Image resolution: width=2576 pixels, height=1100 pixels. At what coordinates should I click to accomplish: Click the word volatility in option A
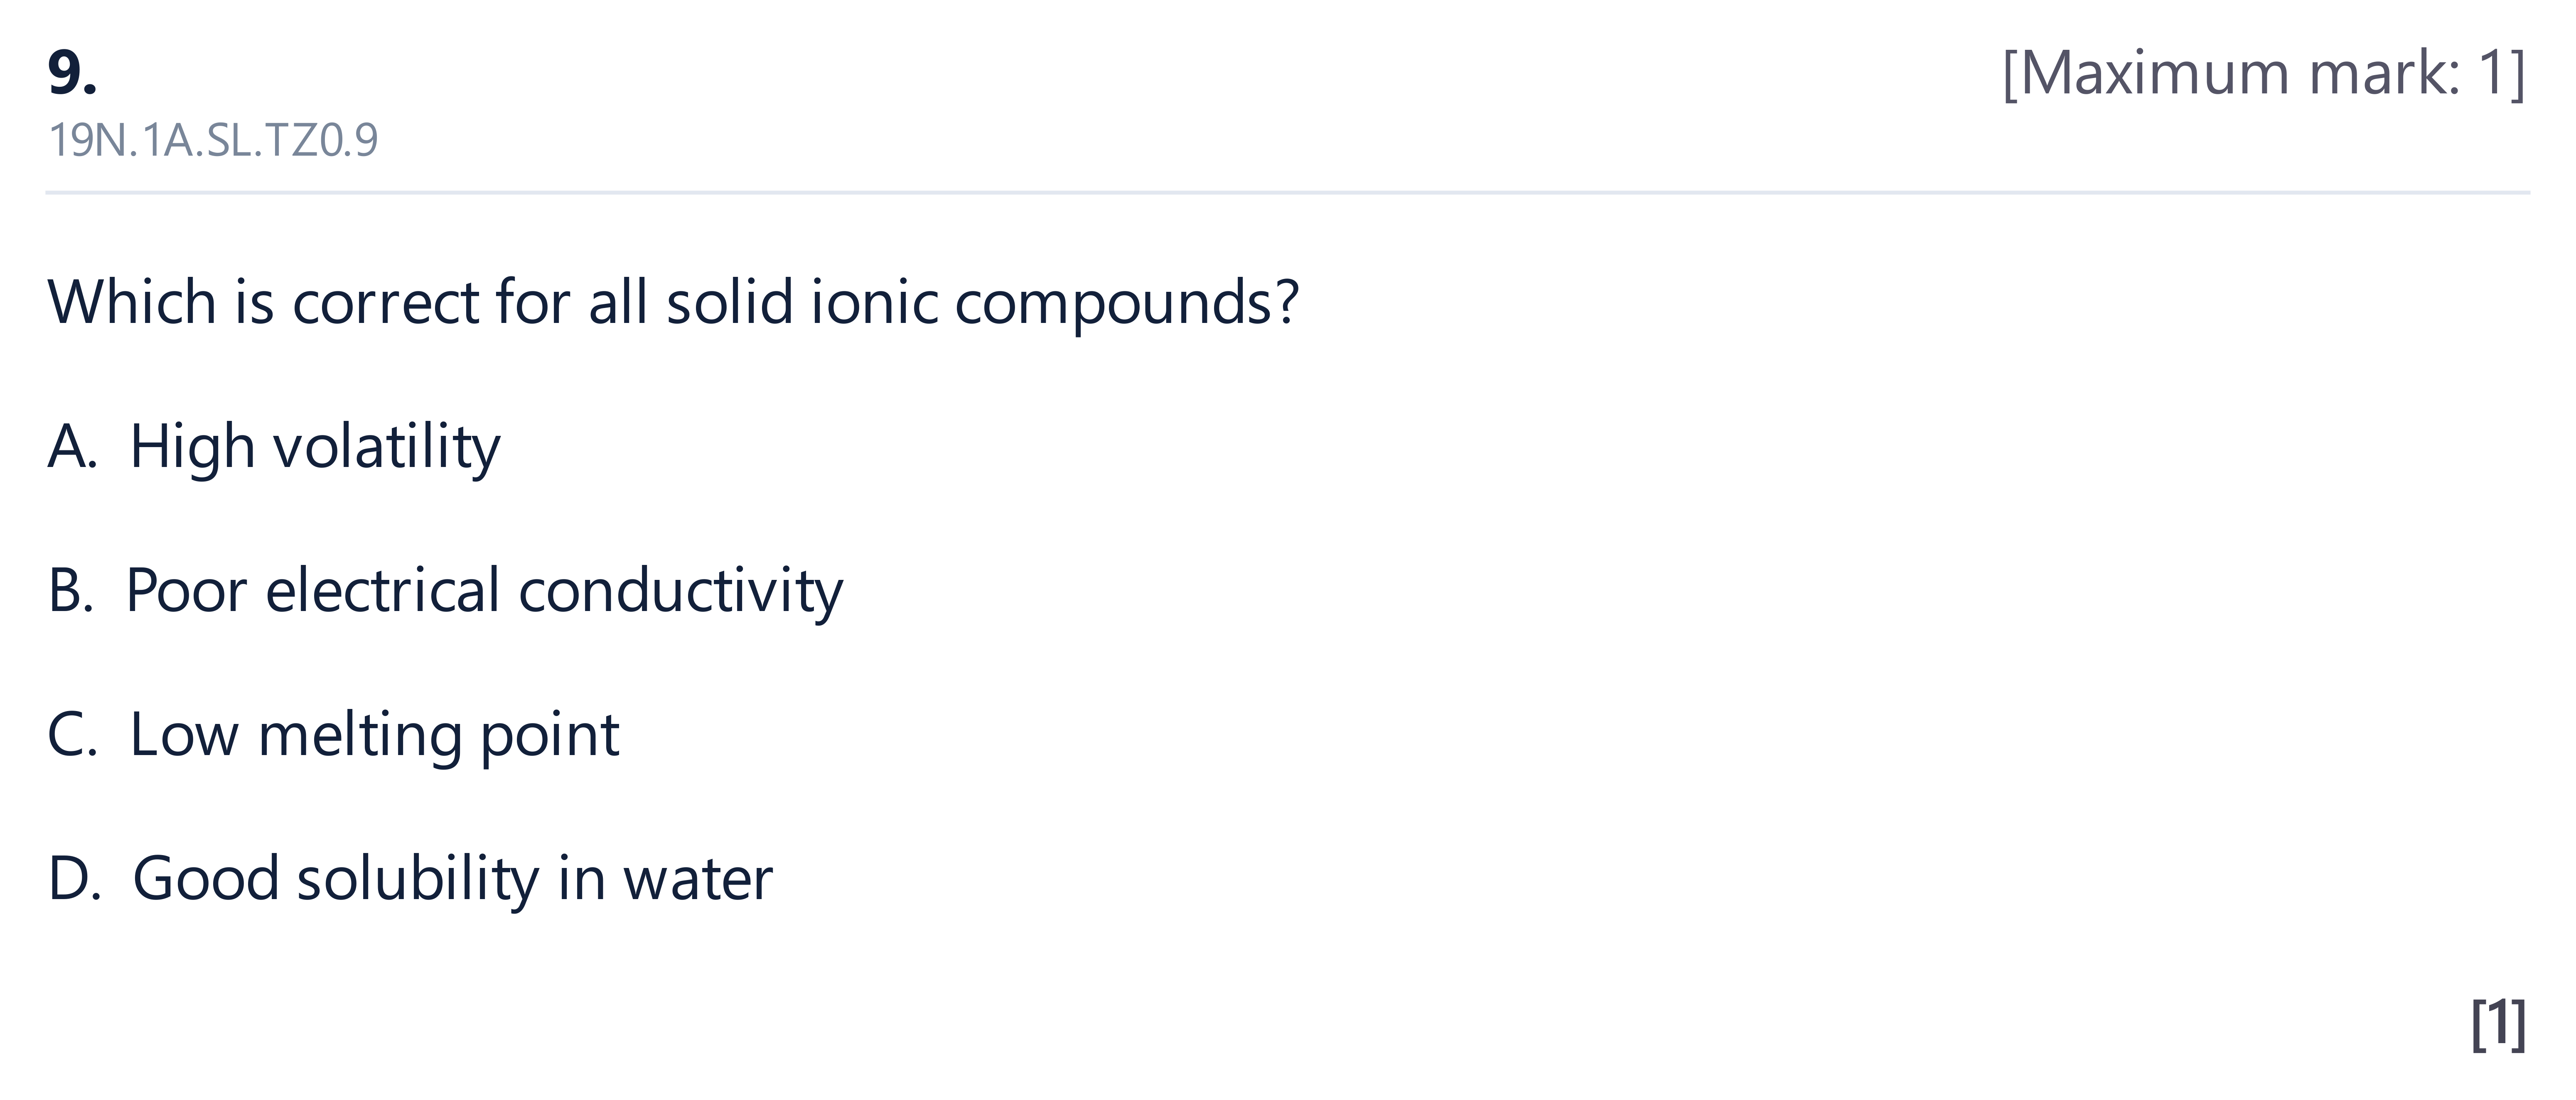[387, 447]
